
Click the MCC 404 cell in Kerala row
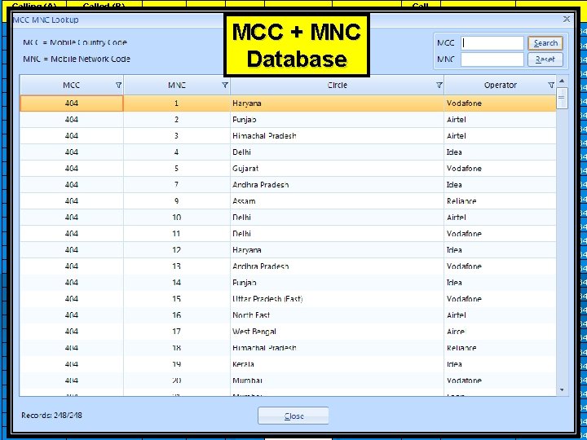click(72, 363)
